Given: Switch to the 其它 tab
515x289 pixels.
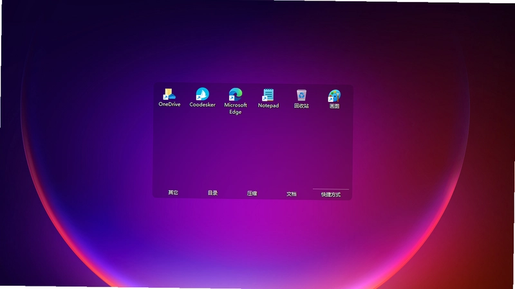Looking at the screenshot, I should pyautogui.click(x=173, y=192).
